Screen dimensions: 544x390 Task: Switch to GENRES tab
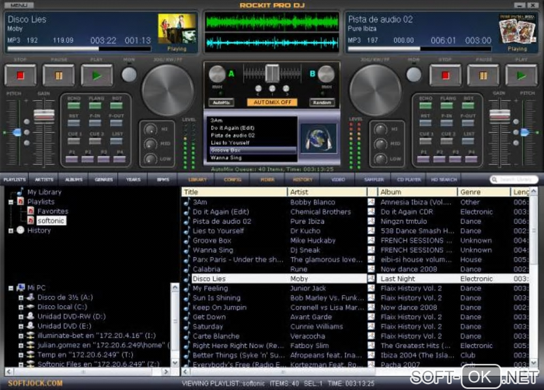104,179
